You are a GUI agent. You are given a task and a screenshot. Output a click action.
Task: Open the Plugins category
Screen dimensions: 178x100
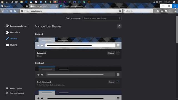(11, 45)
